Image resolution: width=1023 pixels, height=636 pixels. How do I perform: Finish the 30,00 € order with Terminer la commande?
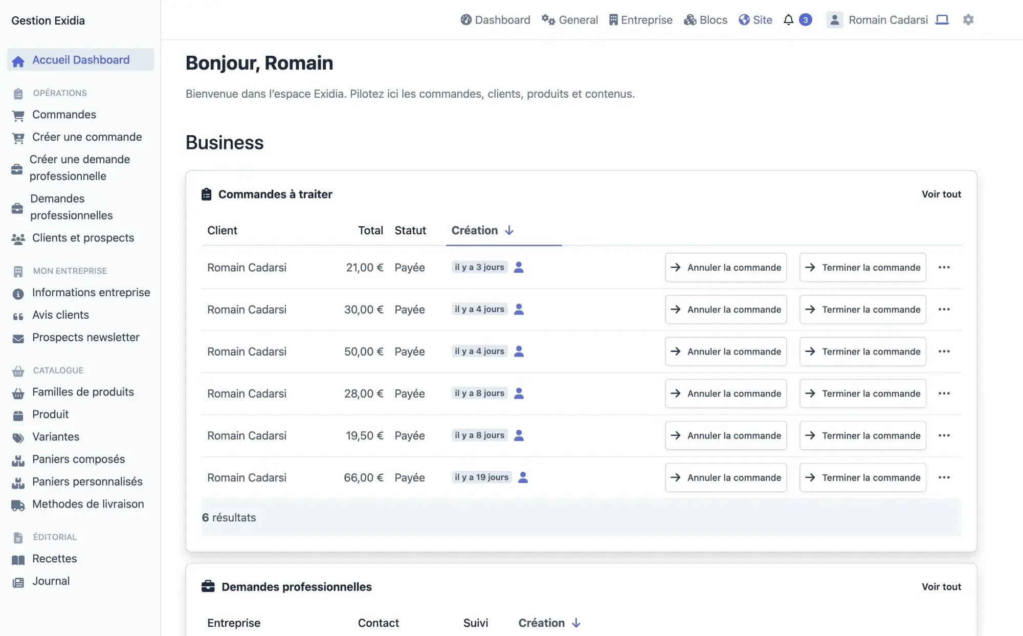point(862,309)
